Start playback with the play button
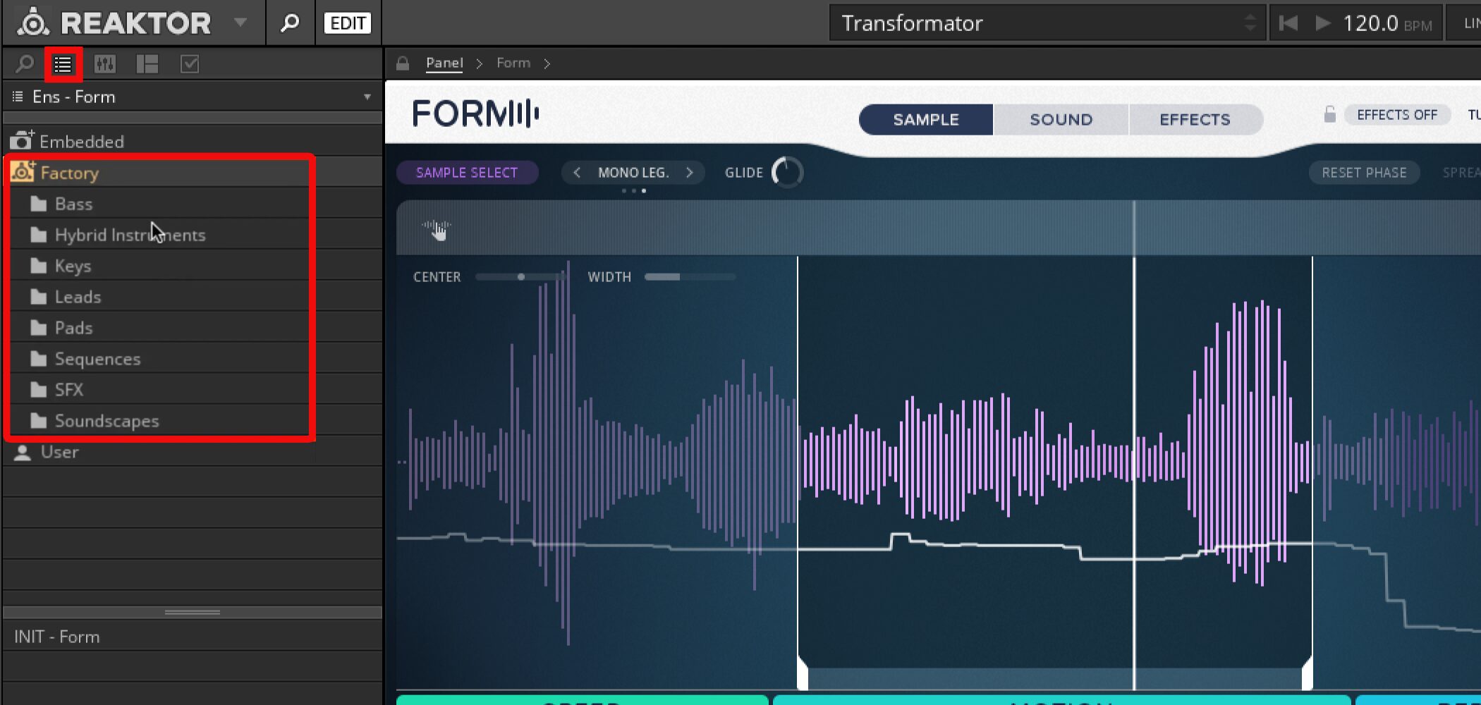The image size is (1481, 705). [1323, 23]
